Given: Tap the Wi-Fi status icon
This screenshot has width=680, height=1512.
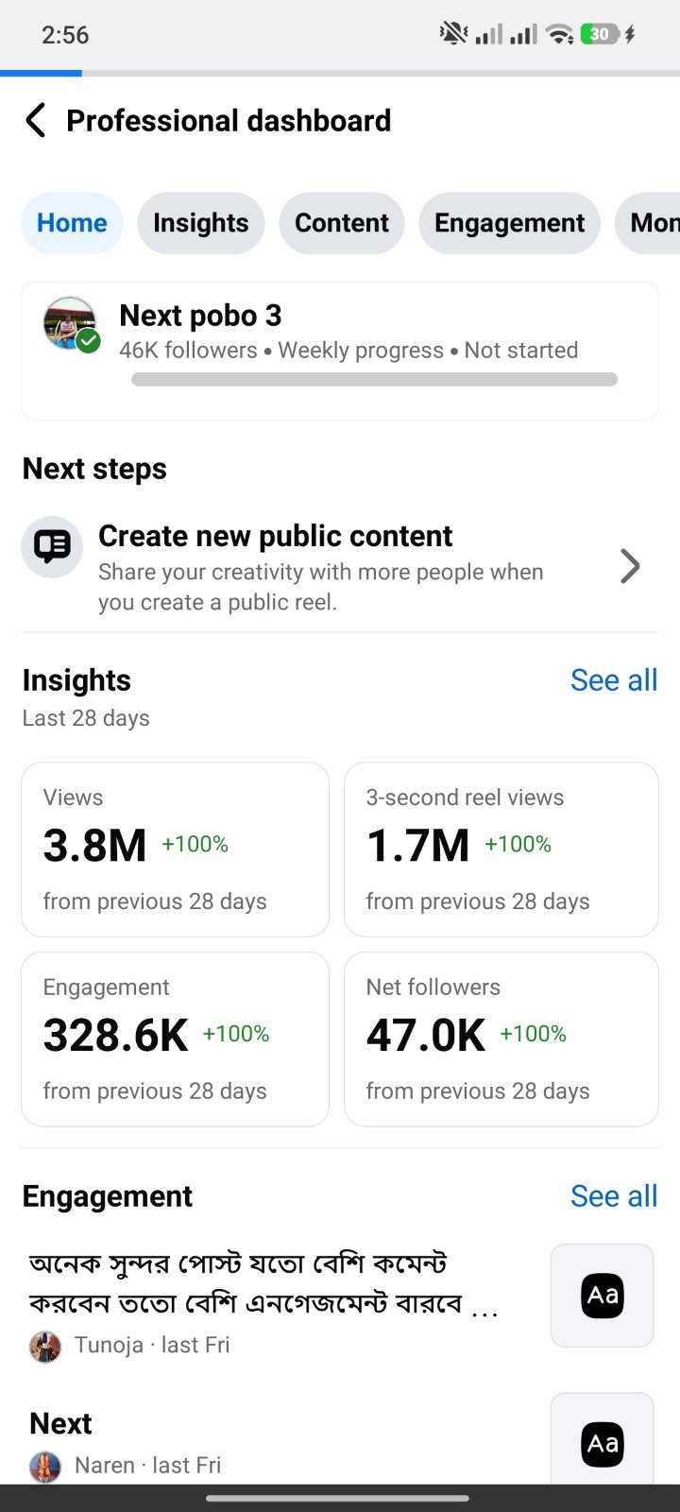Looking at the screenshot, I should coord(560,35).
